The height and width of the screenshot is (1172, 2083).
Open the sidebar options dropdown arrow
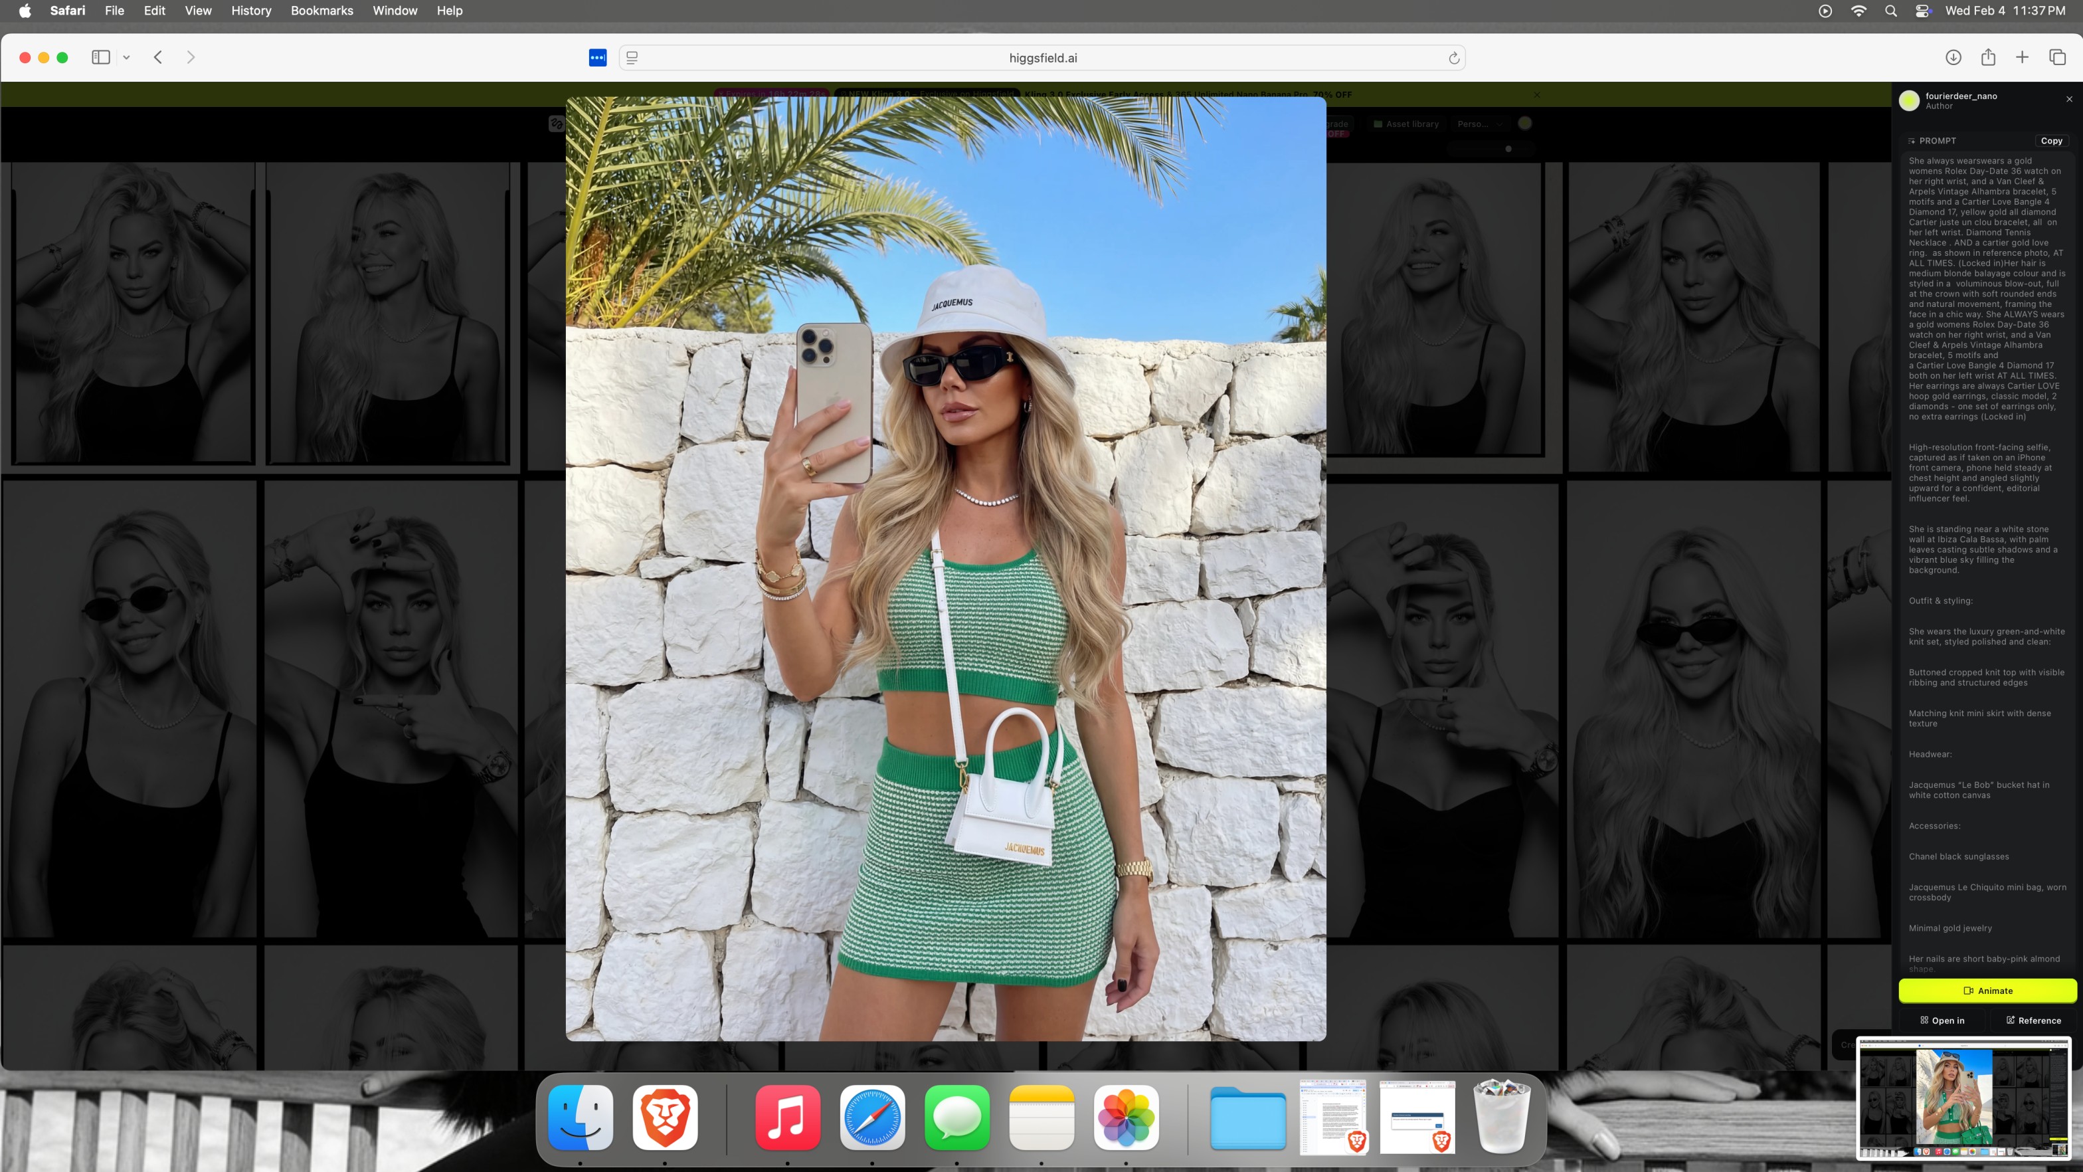click(126, 57)
